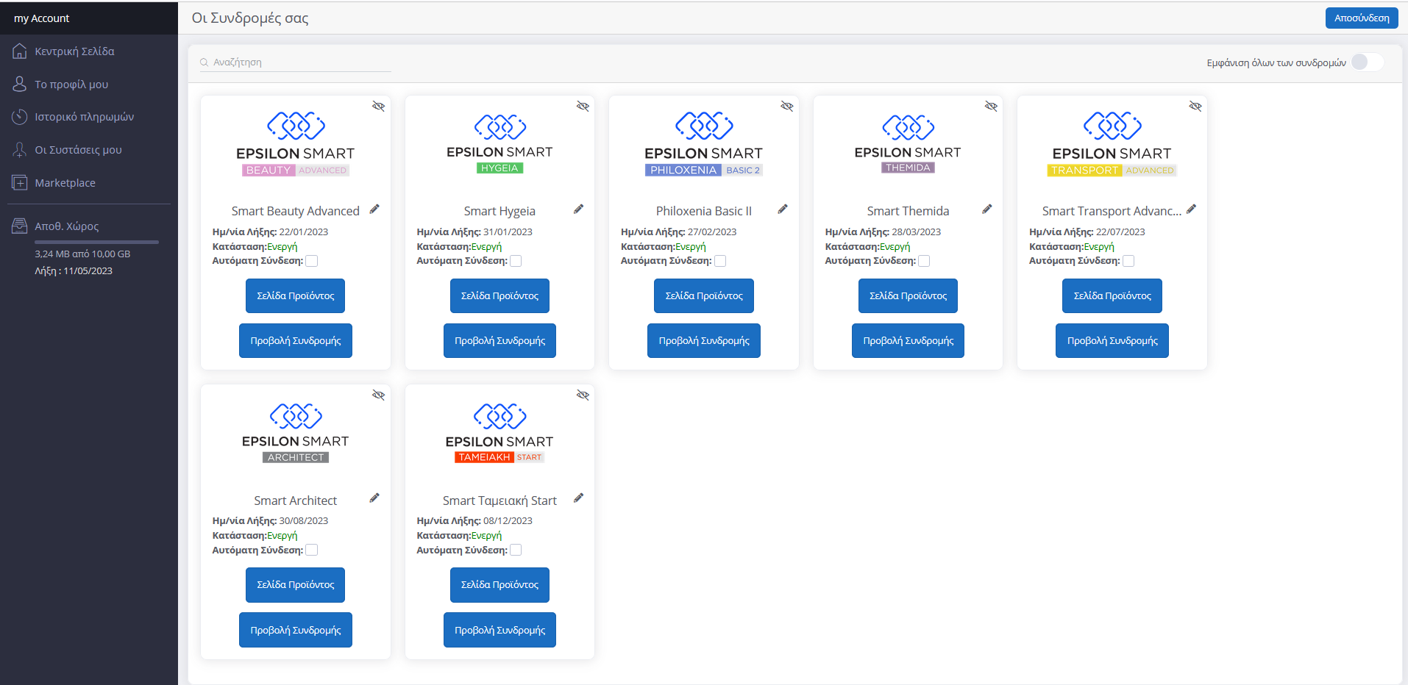This screenshot has width=1408, height=685.
Task: Enable Αυτόματη Σύνδεση for Smart Beauty Advanced
Action: [x=312, y=261]
